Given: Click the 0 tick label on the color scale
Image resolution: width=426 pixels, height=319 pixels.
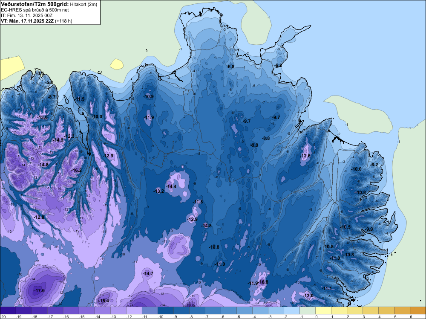Looking at the screenshot, I should 316,317.
